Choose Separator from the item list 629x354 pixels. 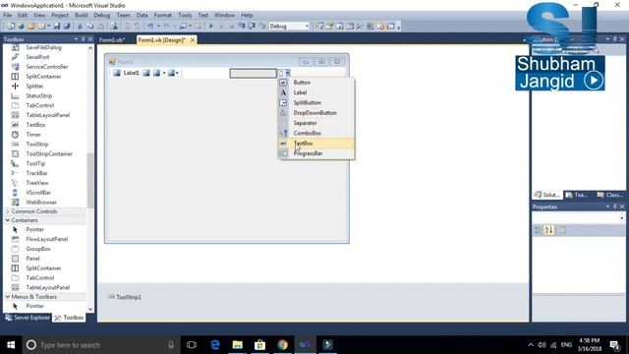coord(315,123)
